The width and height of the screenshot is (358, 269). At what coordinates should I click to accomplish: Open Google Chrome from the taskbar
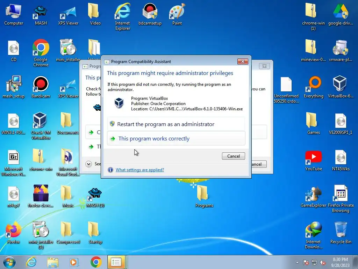point(96,262)
